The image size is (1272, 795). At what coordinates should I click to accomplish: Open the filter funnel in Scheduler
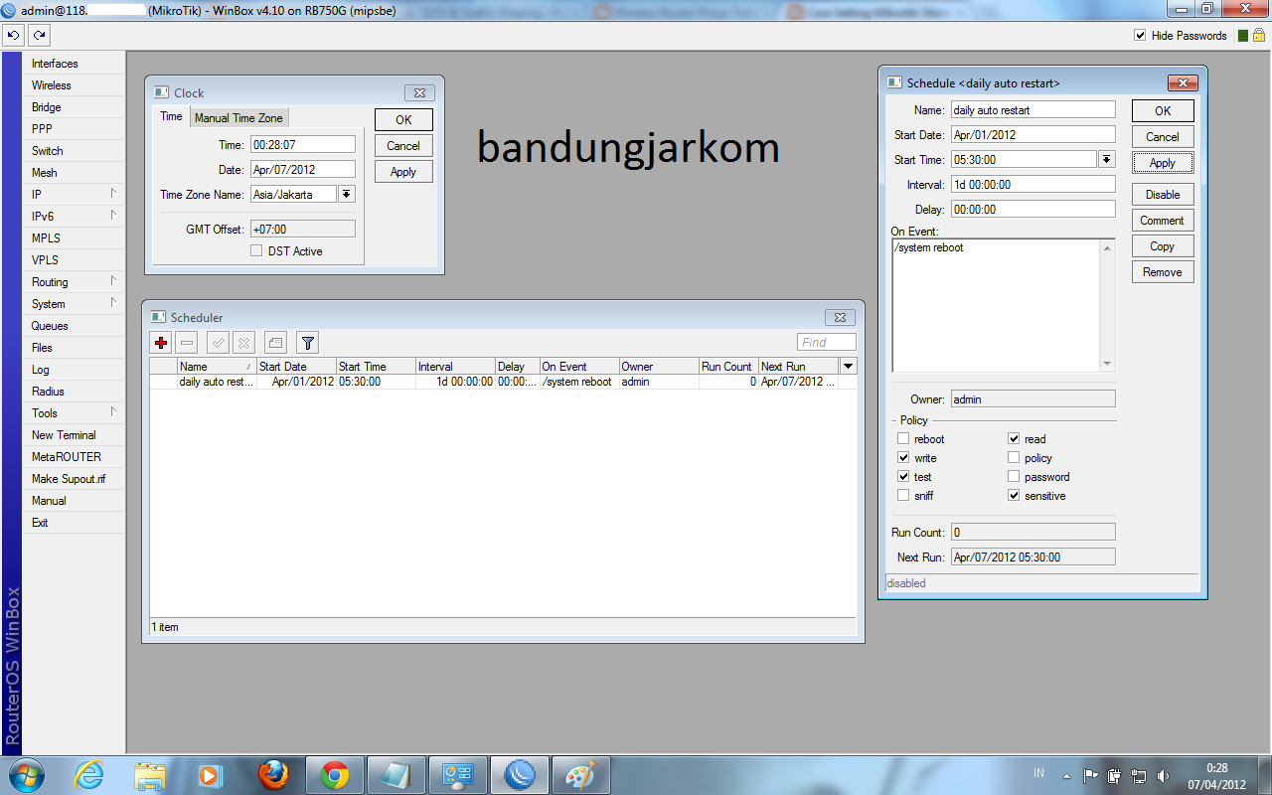pyautogui.click(x=308, y=343)
